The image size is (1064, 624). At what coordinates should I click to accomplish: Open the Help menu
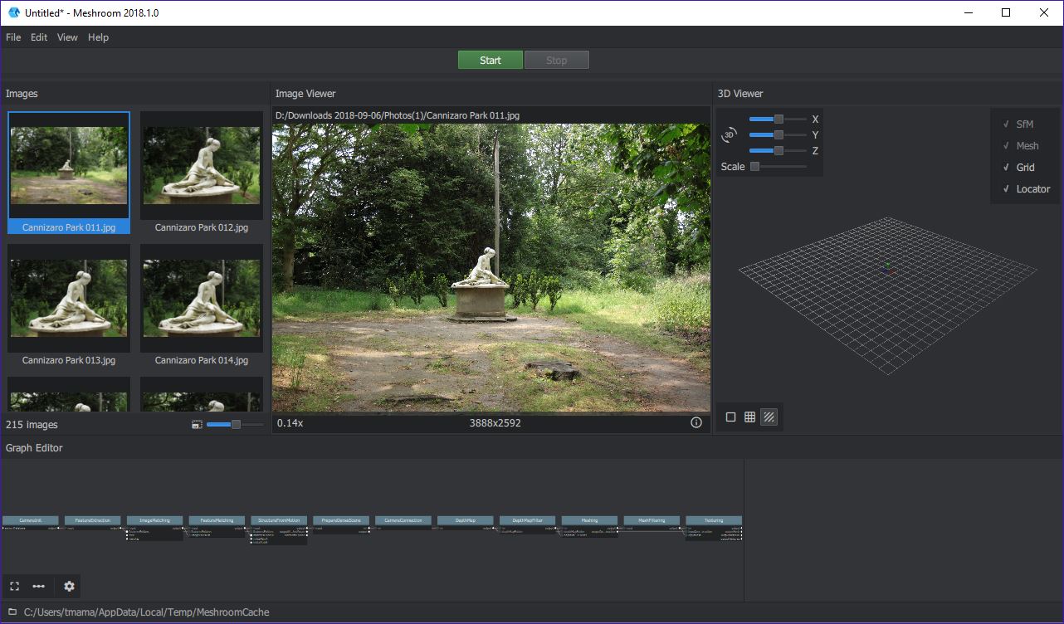98,37
